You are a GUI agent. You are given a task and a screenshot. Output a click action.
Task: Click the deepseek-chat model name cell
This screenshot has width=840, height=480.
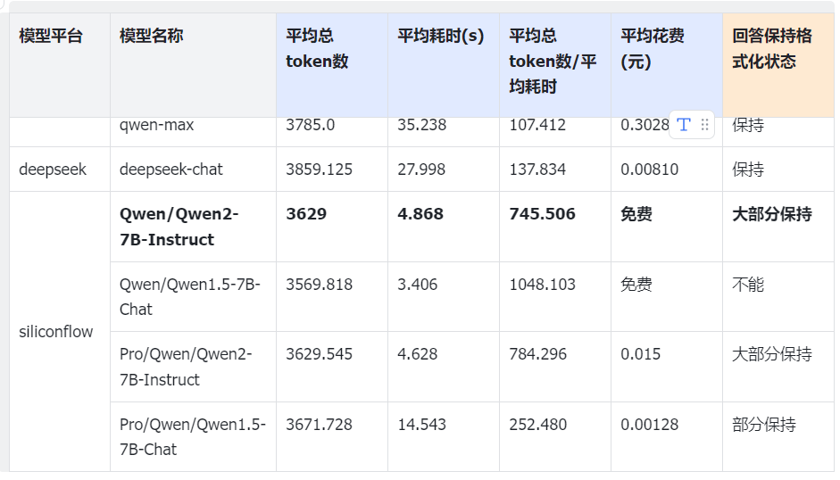pyautogui.click(x=171, y=170)
